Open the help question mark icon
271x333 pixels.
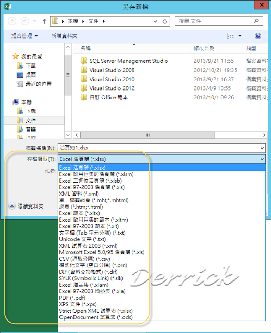pos(258,36)
